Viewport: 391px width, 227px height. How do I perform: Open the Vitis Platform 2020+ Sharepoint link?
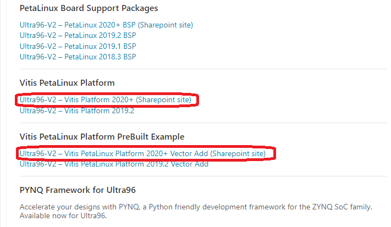pos(106,100)
